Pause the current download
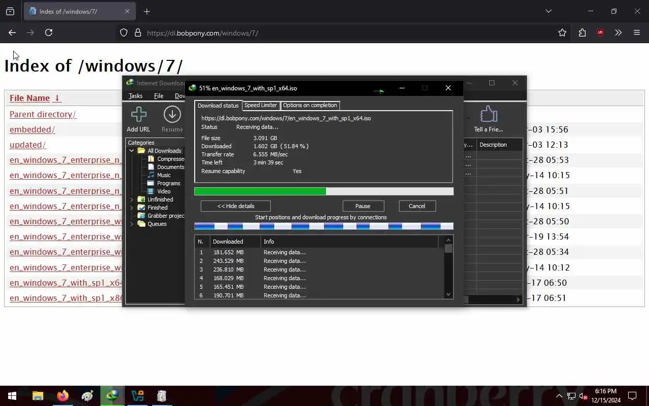 pos(363,206)
